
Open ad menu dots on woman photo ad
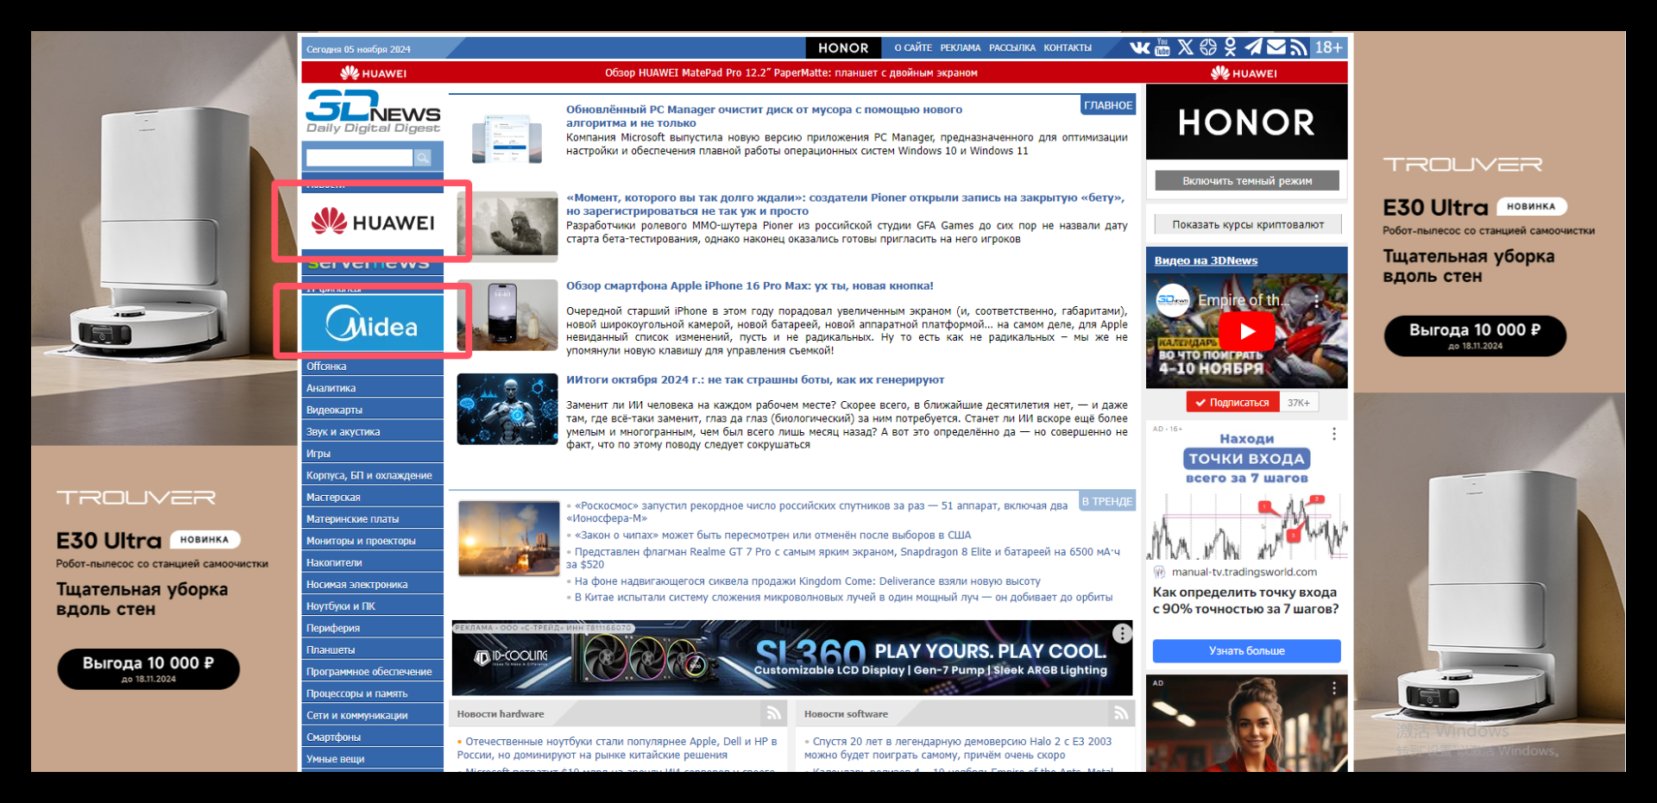1334,687
